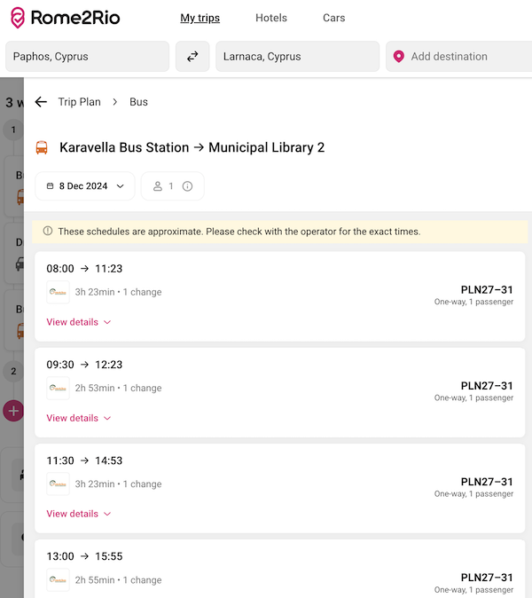Click the pink plus button in sidebar

pyautogui.click(x=13, y=411)
